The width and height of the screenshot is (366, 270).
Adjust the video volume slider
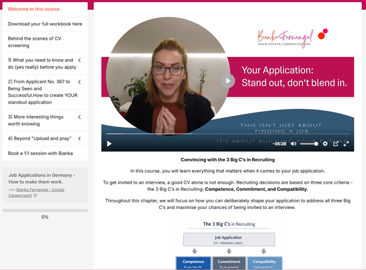pos(309,144)
